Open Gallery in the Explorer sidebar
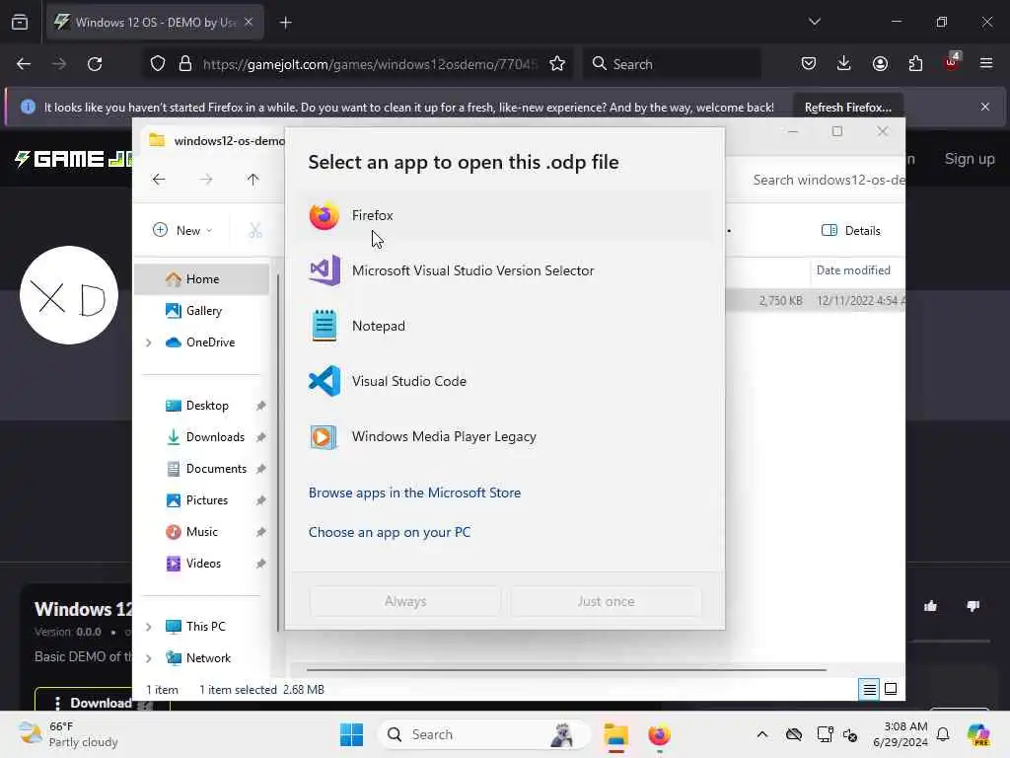The width and height of the screenshot is (1010, 758). click(x=201, y=311)
